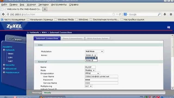
Task: Open the Multiplexing LLC dropdown
Action: click(x=89, y=86)
